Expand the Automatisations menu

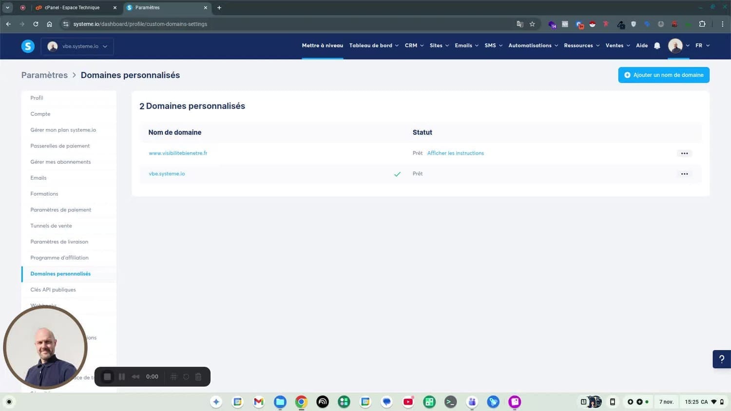click(533, 46)
